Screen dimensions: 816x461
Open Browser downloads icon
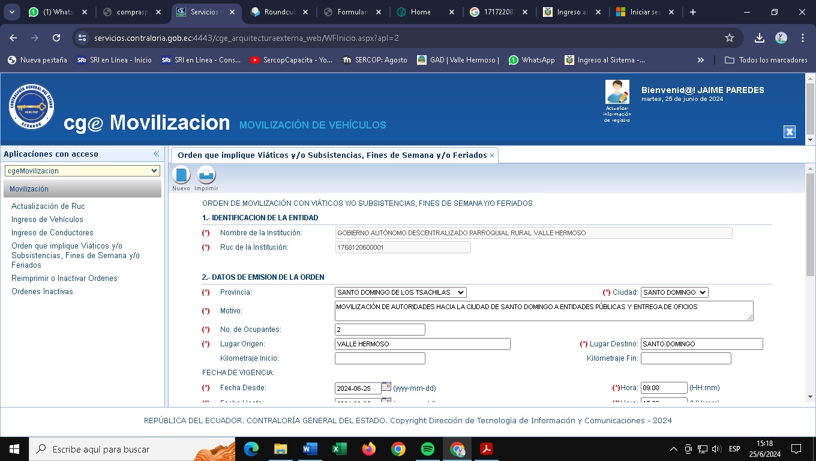[x=760, y=38]
